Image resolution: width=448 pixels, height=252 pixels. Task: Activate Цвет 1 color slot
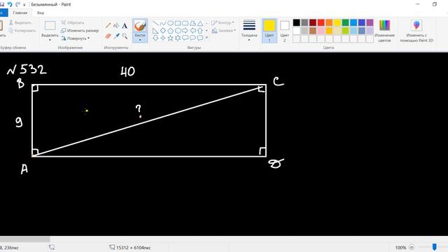coord(269,31)
